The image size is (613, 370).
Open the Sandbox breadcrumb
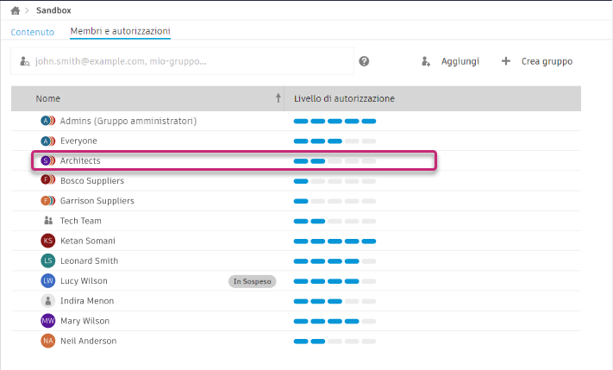[53, 10]
